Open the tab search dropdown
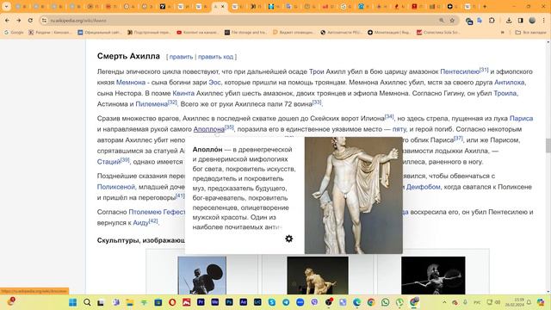 (6, 6)
